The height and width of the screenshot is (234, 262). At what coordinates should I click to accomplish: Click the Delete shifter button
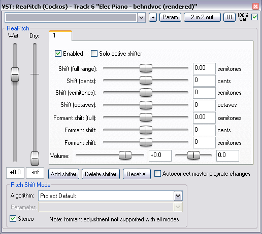coord(101,174)
